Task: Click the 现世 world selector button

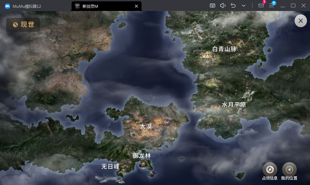Action: point(23,25)
